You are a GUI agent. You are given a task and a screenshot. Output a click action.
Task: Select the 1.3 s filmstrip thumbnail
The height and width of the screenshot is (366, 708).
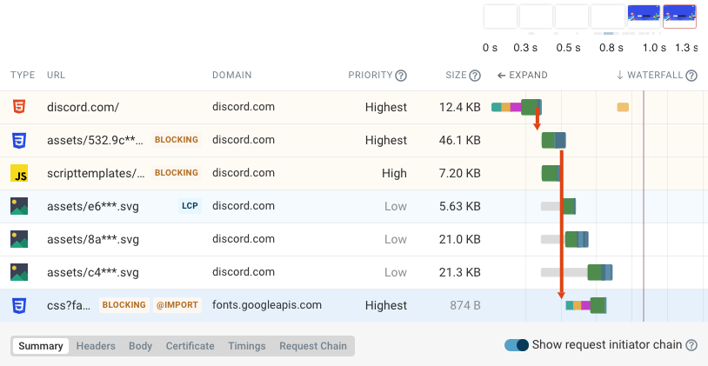pyautogui.click(x=679, y=17)
